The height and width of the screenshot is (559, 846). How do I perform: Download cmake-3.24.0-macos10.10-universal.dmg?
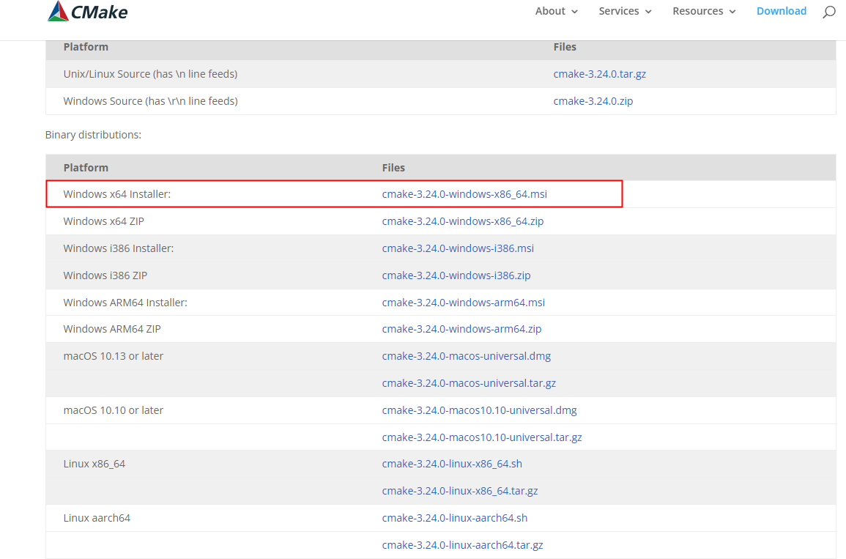(479, 410)
